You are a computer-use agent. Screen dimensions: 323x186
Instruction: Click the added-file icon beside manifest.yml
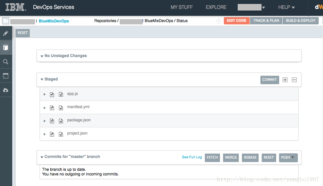pyautogui.click(x=61, y=108)
